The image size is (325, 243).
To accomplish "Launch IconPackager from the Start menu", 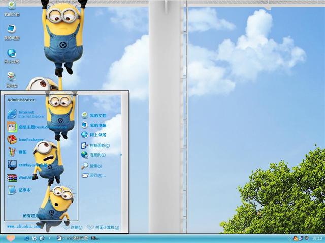I will [x=25, y=140].
